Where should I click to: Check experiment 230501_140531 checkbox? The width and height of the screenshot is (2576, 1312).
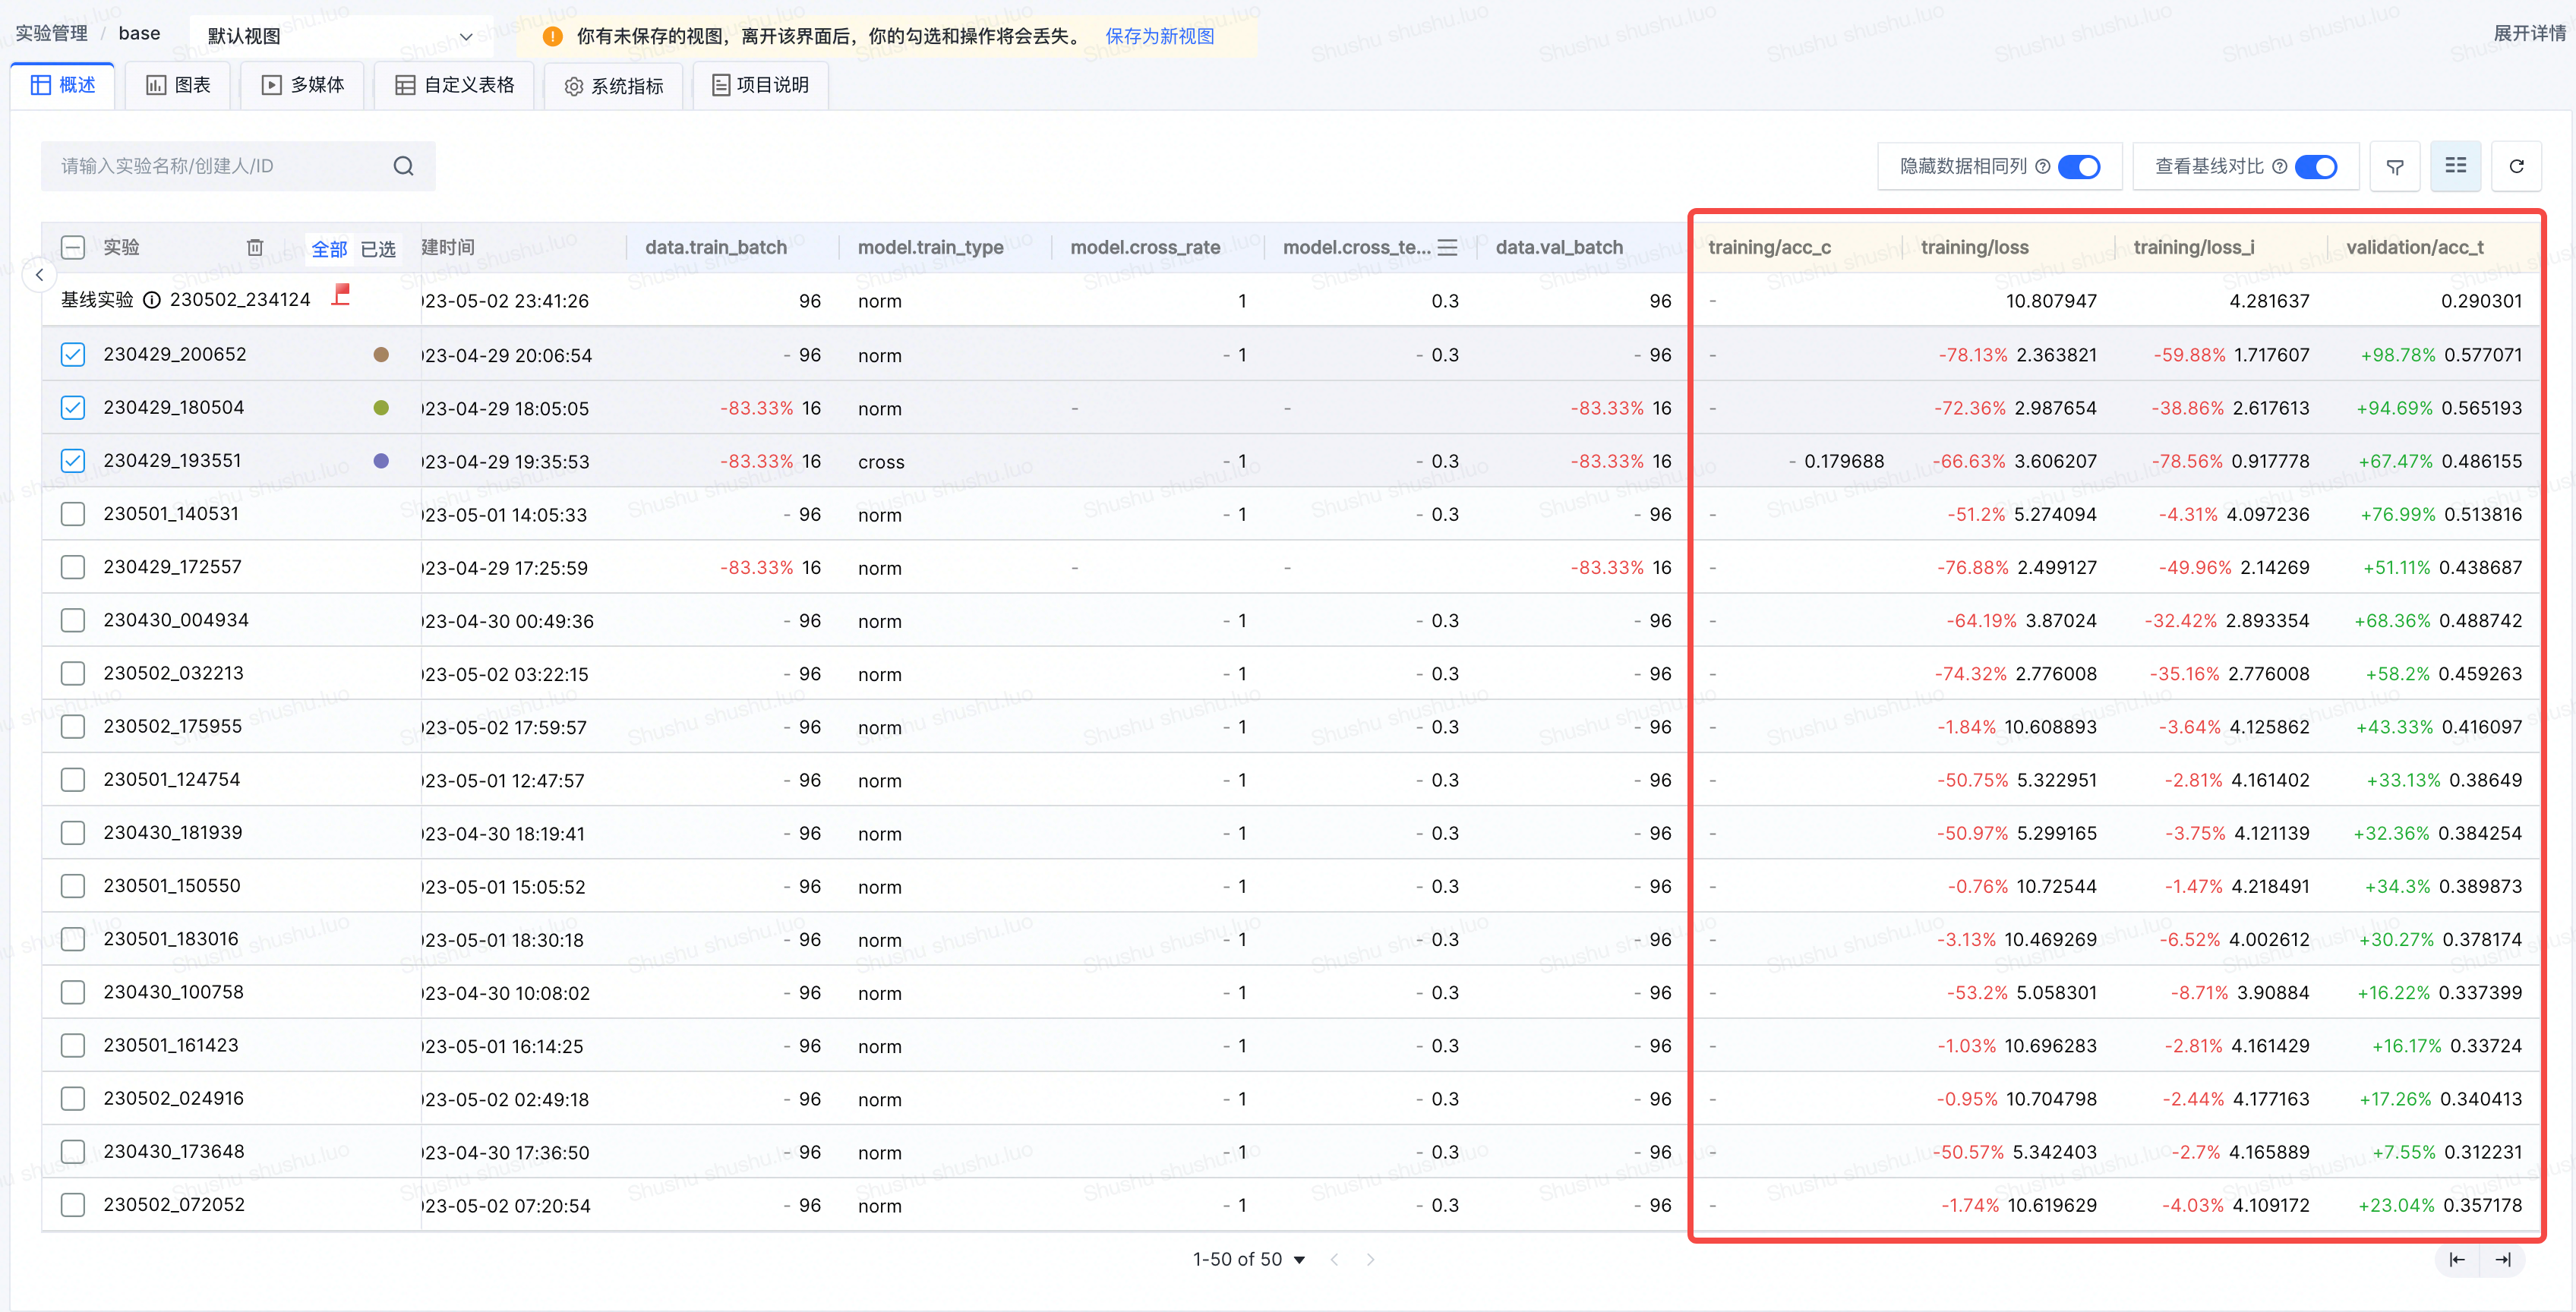click(x=73, y=514)
